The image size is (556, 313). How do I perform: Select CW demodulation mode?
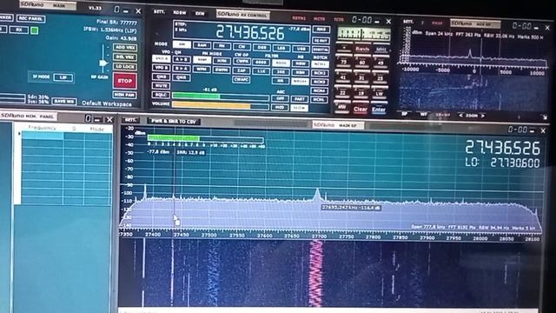click(242, 47)
